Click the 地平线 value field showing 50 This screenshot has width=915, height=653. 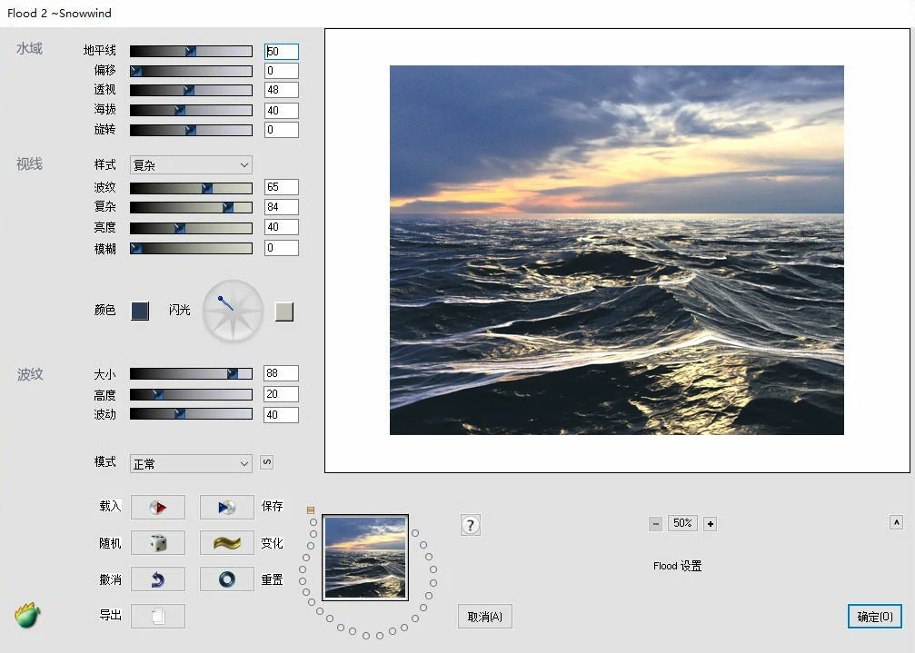click(x=282, y=51)
